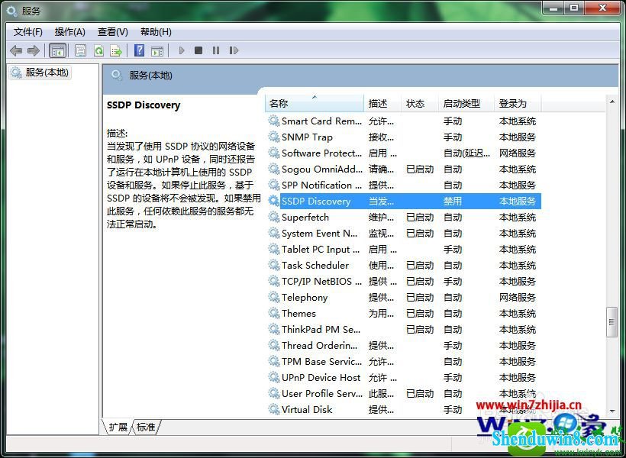Open Help using the question mark icon
Screen dimensions: 626x458
click(x=140, y=50)
